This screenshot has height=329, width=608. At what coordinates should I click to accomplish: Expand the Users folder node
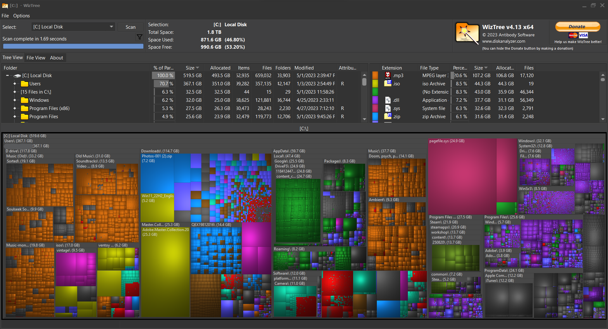tap(15, 84)
